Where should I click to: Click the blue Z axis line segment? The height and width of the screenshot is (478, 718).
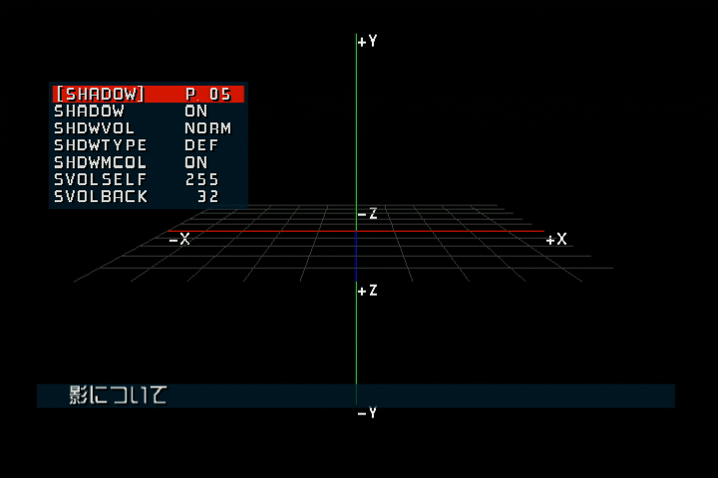point(356,256)
